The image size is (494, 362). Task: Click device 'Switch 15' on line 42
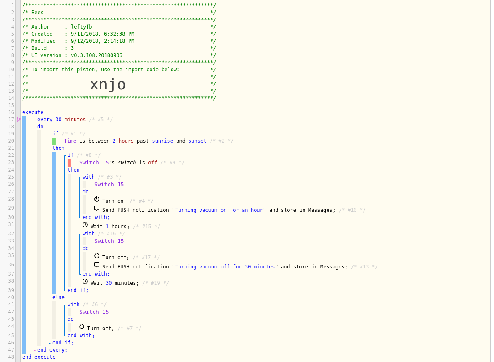pyautogui.click(x=94, y=312)
